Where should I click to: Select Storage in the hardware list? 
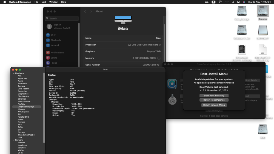21,132
